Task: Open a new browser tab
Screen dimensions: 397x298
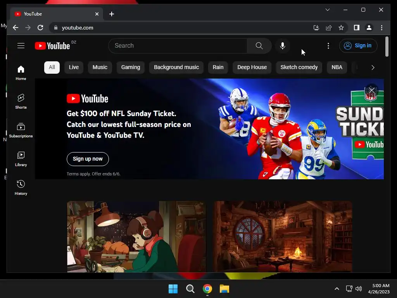Action: pos(112,14)
